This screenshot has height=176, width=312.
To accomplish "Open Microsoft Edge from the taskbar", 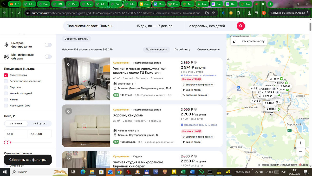I will 83,172.
